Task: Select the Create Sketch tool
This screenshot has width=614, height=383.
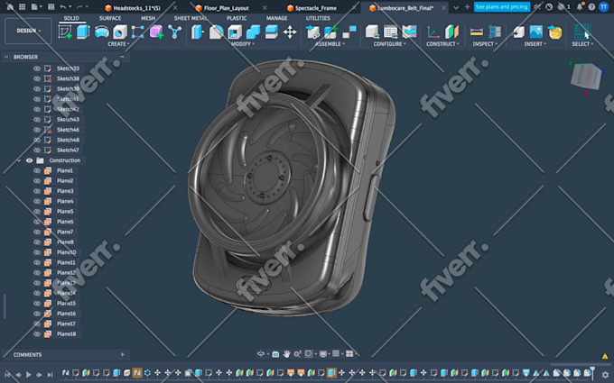Action: click(x=65, y=32)
